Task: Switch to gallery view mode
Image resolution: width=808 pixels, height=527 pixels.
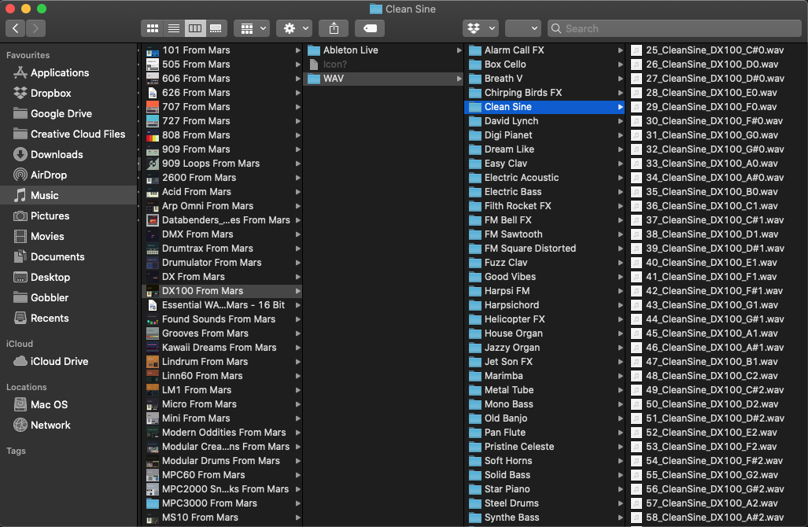Action: click(x=216, y=28)
